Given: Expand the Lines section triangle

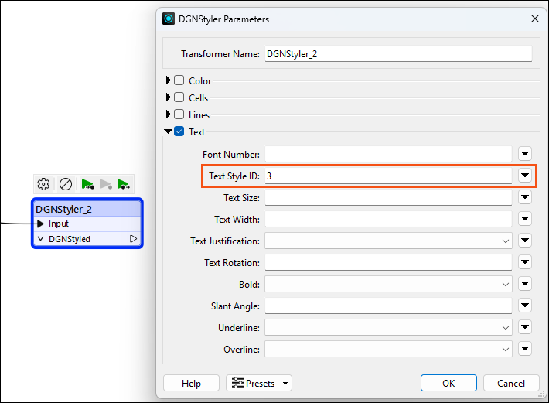Looking at the screenshot, I should pos(169,114).
